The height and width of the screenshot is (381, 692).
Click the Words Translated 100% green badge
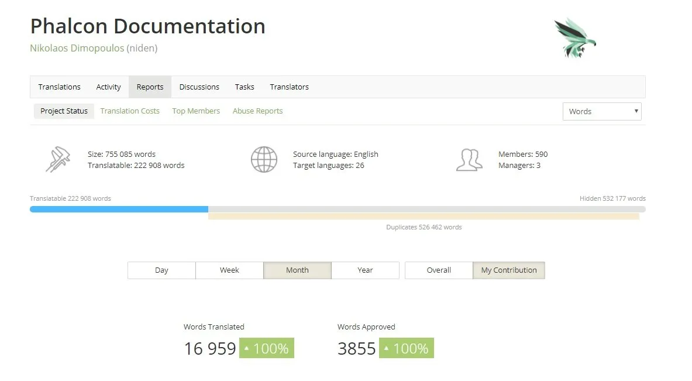[267, 348]
